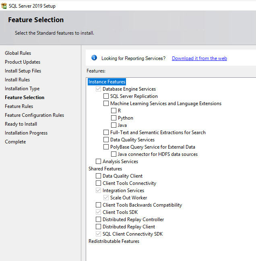Enable Client Tools Connectivity checkbox
256x261 pixels.
pos(98,183)
